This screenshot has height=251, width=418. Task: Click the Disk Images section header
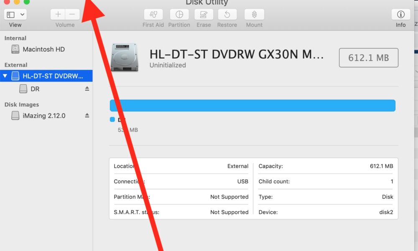(x=22, y=105)
